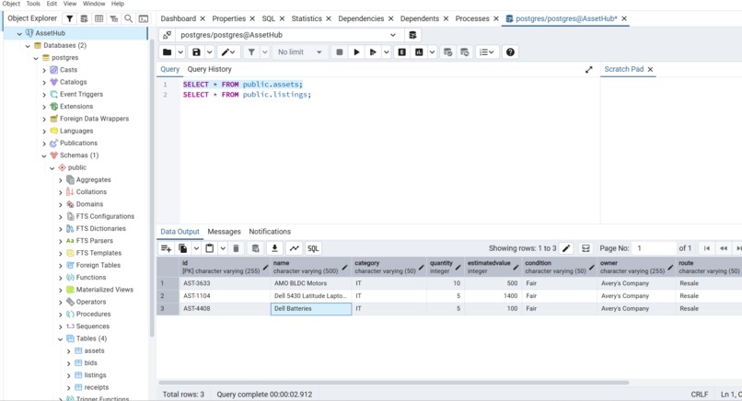Expand the Functions tree node
Screen dimensions: 742x401
[61, 278]
